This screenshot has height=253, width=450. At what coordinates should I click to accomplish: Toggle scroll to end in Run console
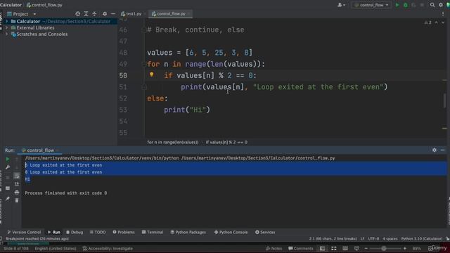coord(17,183)
